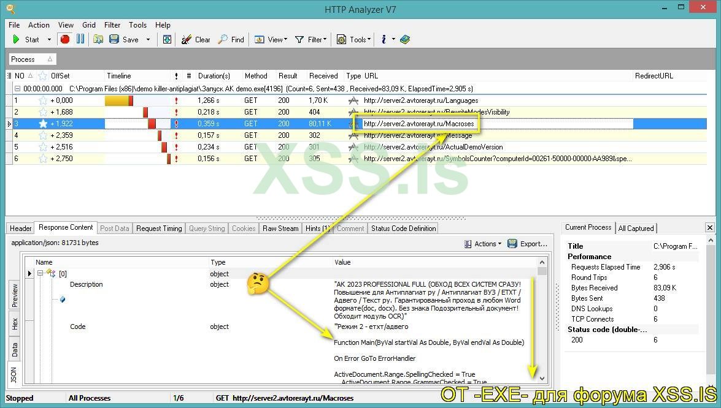Open the arrow next to the info icon
Image resolution: width=721 pixels, height=408 pixels.
pos(393,39)
